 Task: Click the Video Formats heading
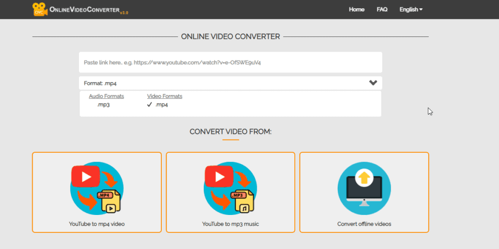coord(165,96)
